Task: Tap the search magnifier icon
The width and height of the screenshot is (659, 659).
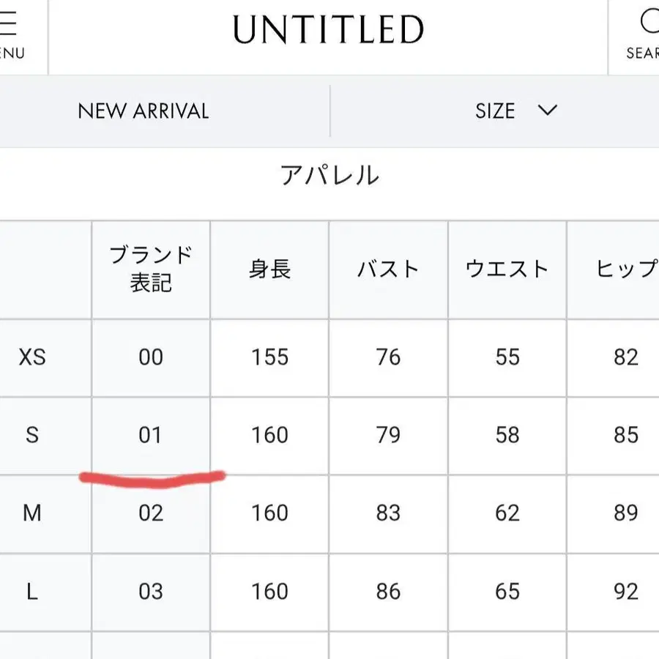Action: pos(648,23)
